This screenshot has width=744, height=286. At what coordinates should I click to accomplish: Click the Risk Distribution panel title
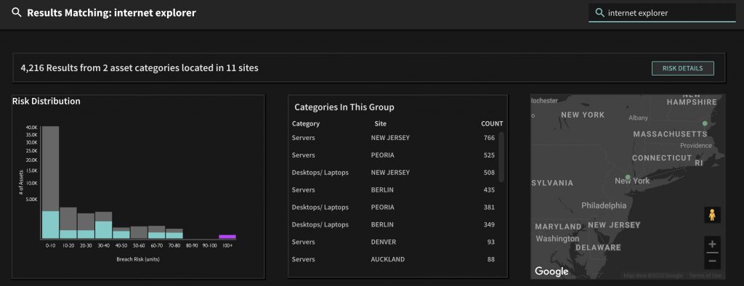(46, 101)
